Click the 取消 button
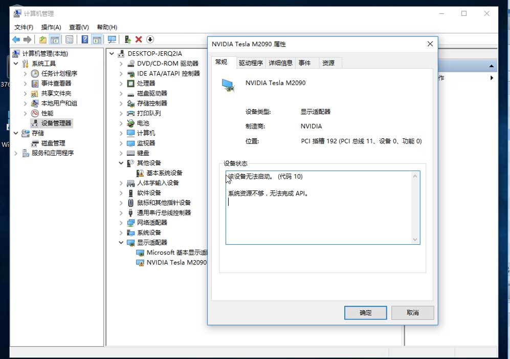Viewport: 510px width, 359px height. pos(413,313)
